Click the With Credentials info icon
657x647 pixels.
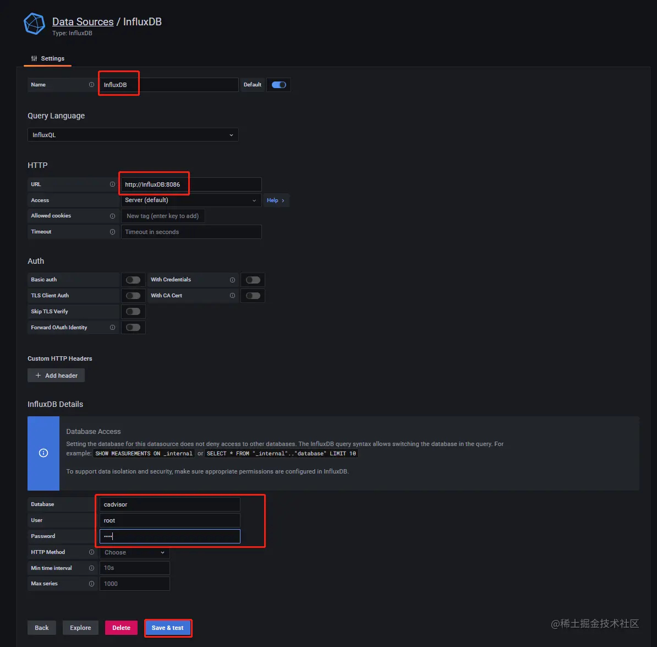(x=232, y=280)
